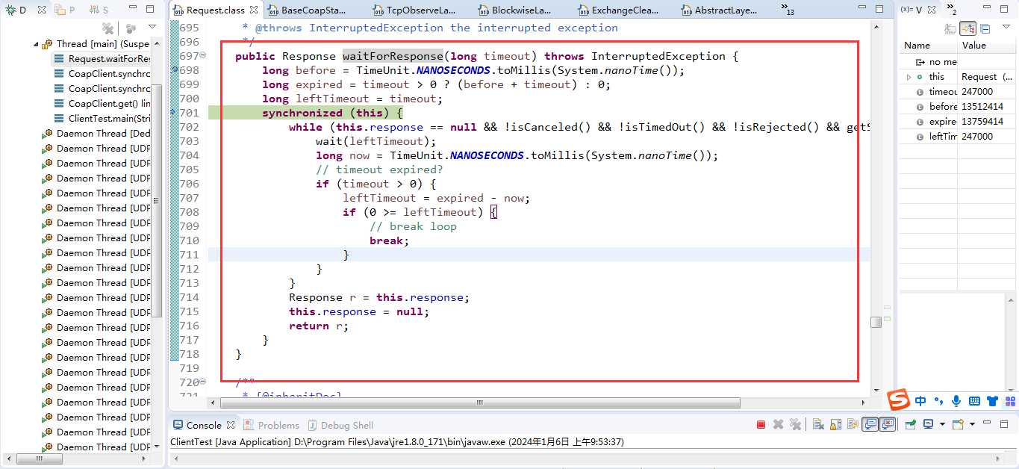Screen dimensions: 1019x469
Task: Remove all terminated launches in Console toolbar
Action: (796, 425)
